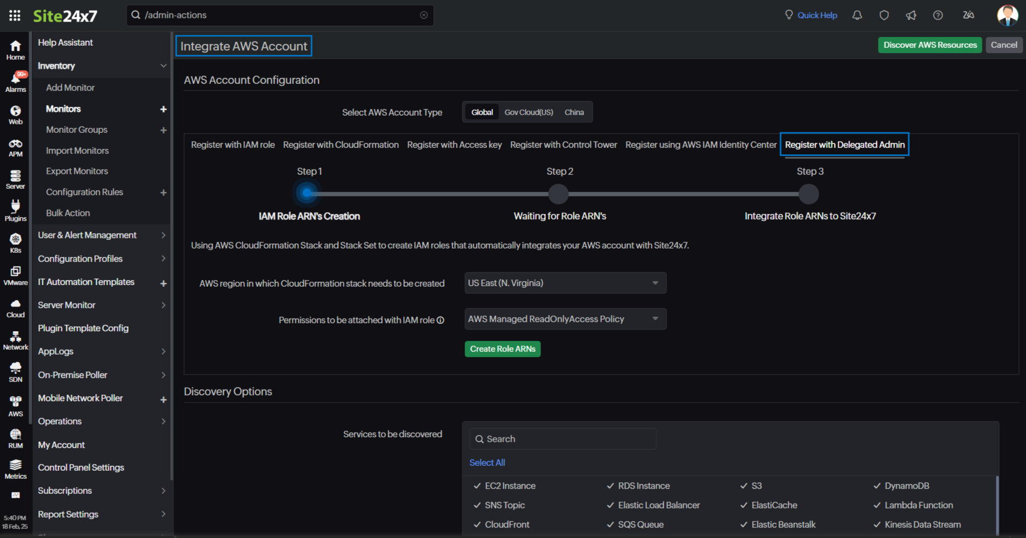
Task: Focus the services Search field
Action: point(563,439)
